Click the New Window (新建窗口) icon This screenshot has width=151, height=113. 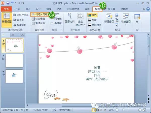[x=109, y=17]
